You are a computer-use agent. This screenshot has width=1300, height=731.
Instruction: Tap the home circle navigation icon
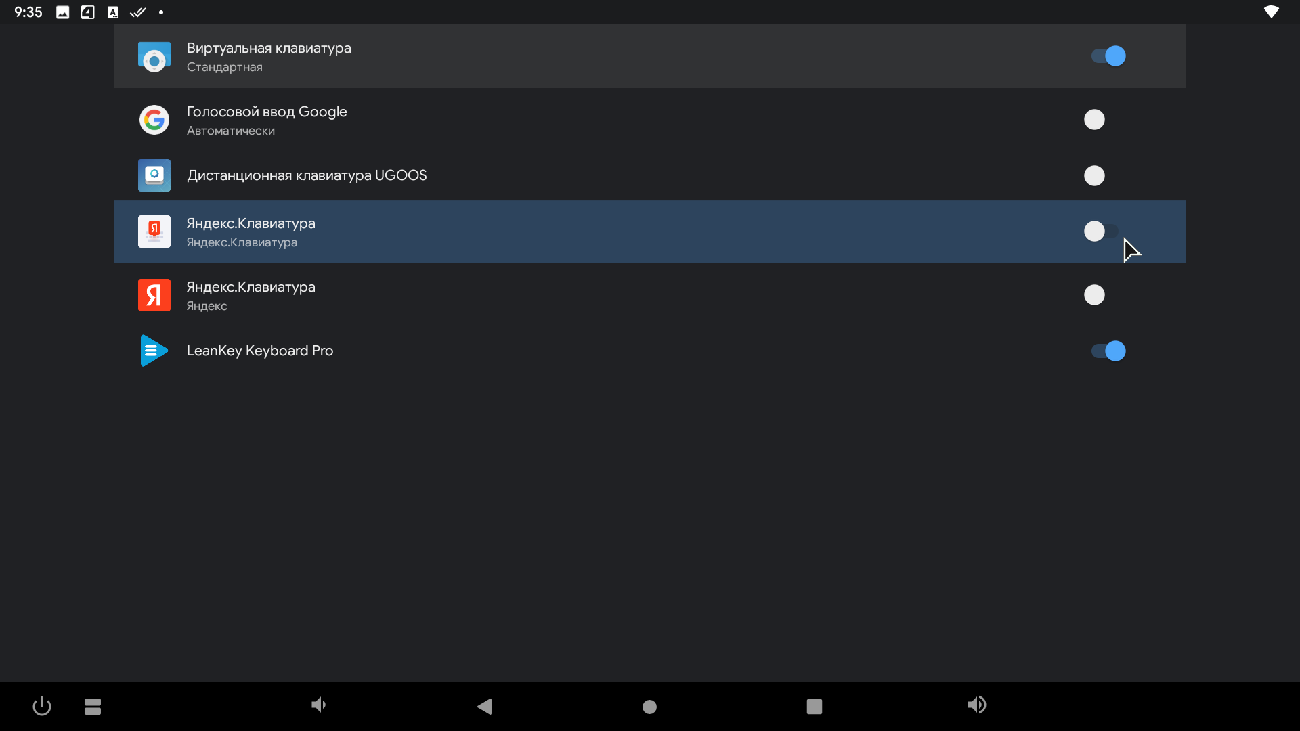649,707
